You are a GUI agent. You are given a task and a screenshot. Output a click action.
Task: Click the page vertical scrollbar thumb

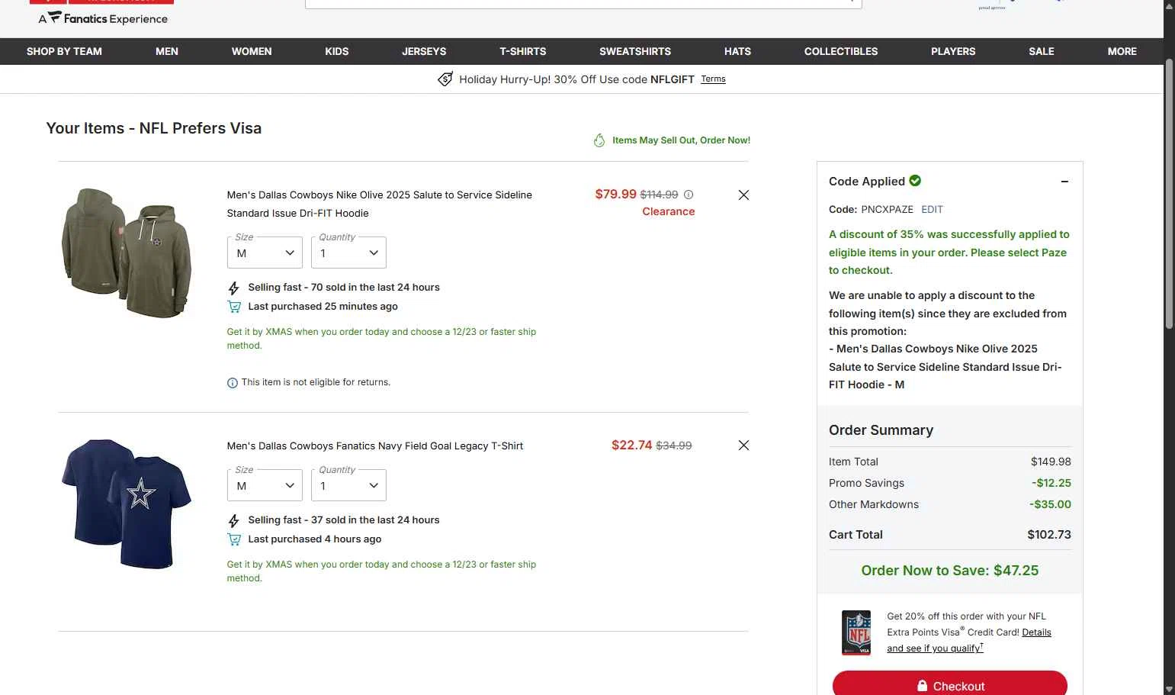(1169, 195)
